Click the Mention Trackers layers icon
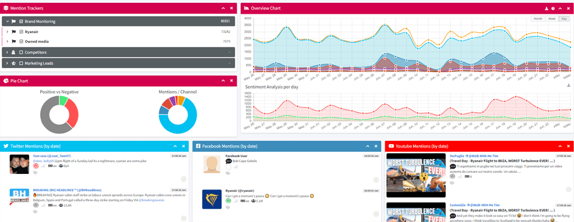 (x=6, y=8)
